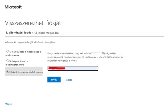Click the red redacted number in the field
This screenshot has width=164, height=112.
[x=57, y=68]
